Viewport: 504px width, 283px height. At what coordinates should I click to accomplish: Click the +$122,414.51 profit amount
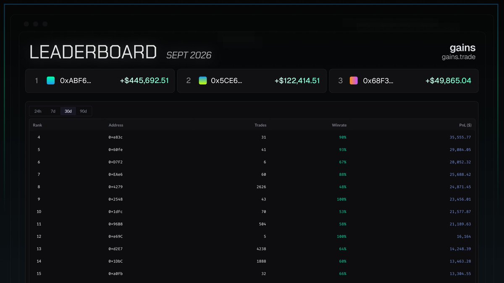tap(297, 80)
